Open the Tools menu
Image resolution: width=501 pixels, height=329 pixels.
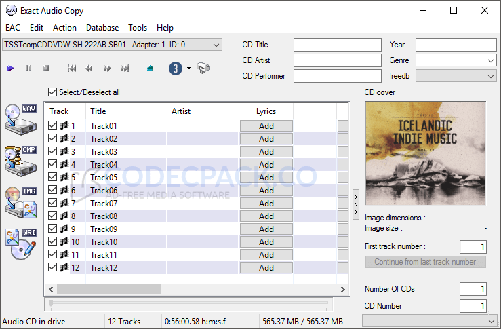coord(138,28)
